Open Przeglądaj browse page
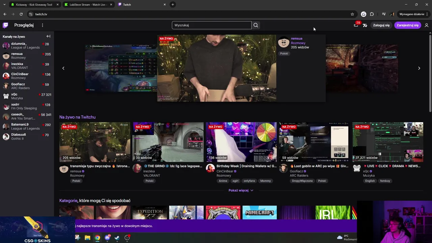The width and height of the screenshot is (432, 243). point(24,25)
